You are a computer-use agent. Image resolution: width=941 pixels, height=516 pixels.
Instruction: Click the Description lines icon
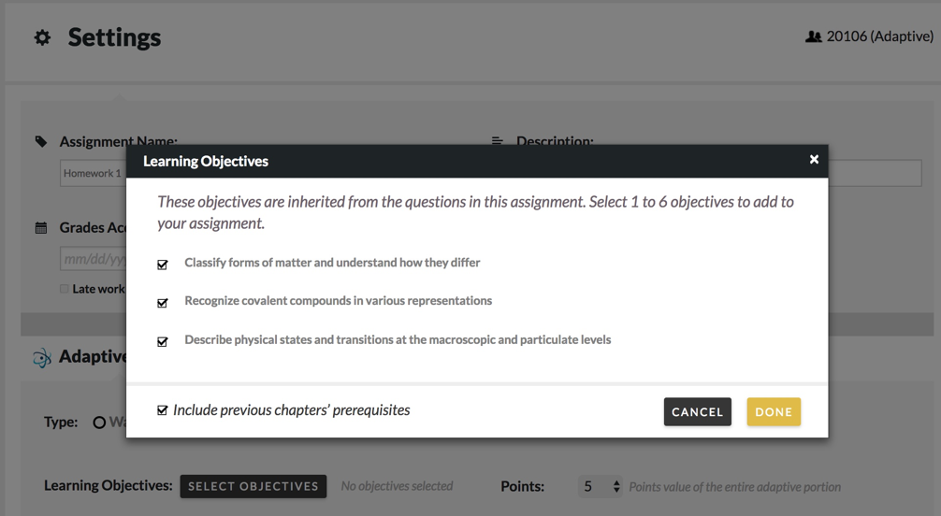point(498,142)
